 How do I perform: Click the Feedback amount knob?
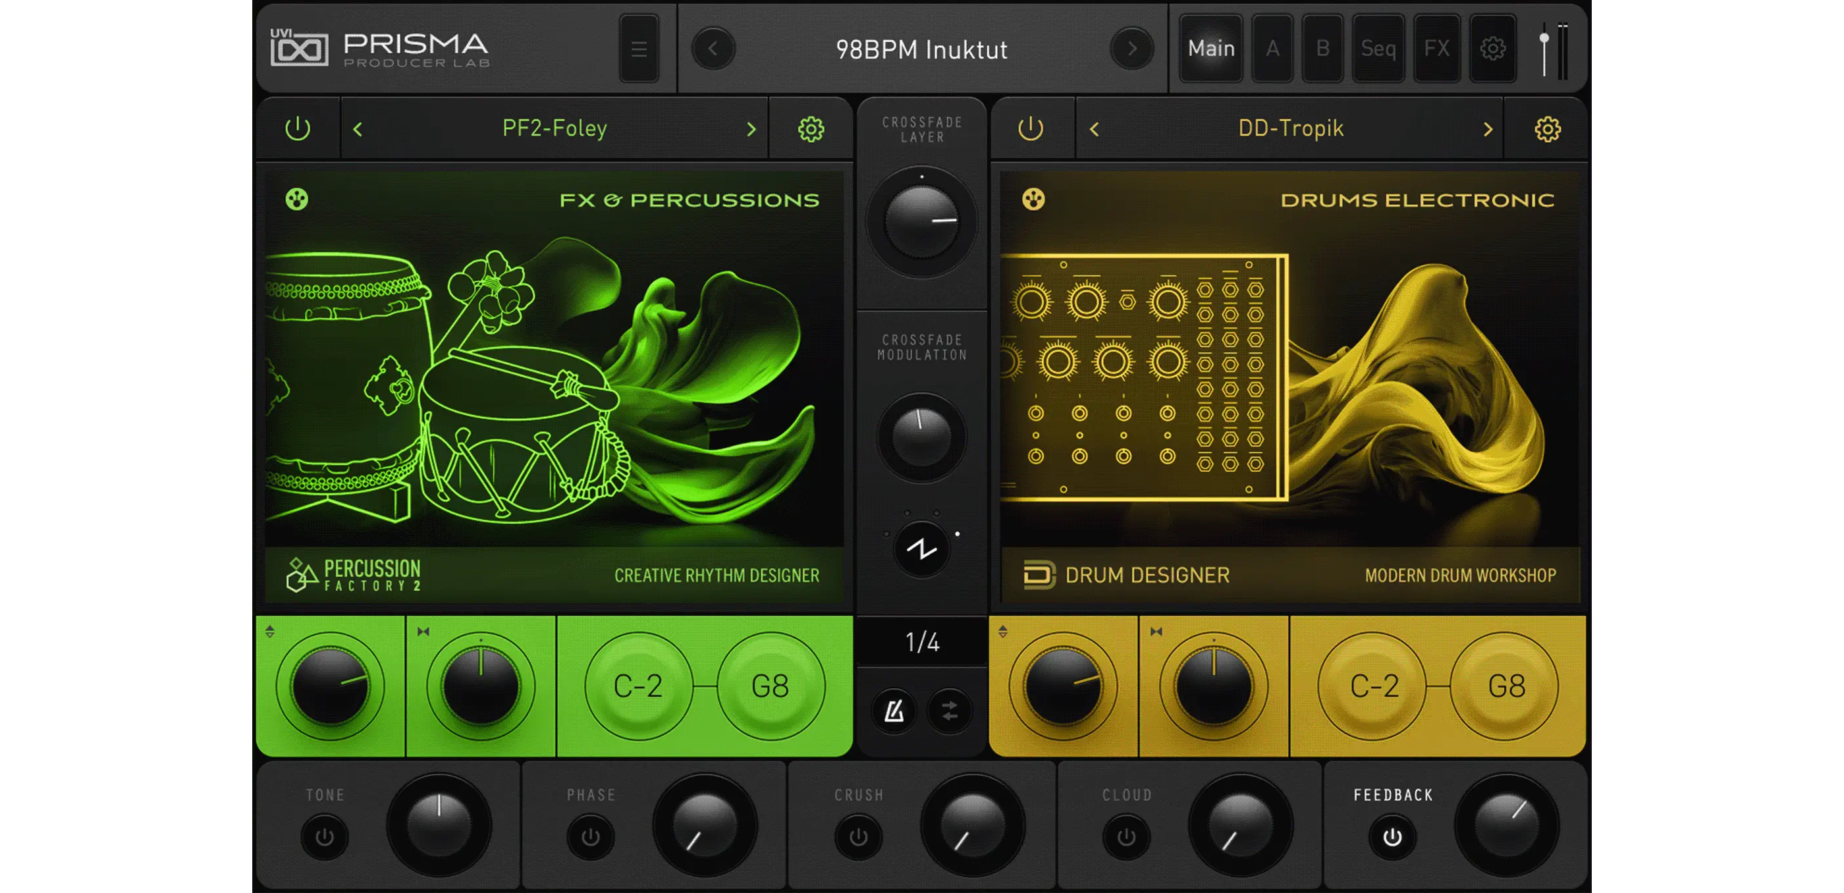pos(1507,825)
